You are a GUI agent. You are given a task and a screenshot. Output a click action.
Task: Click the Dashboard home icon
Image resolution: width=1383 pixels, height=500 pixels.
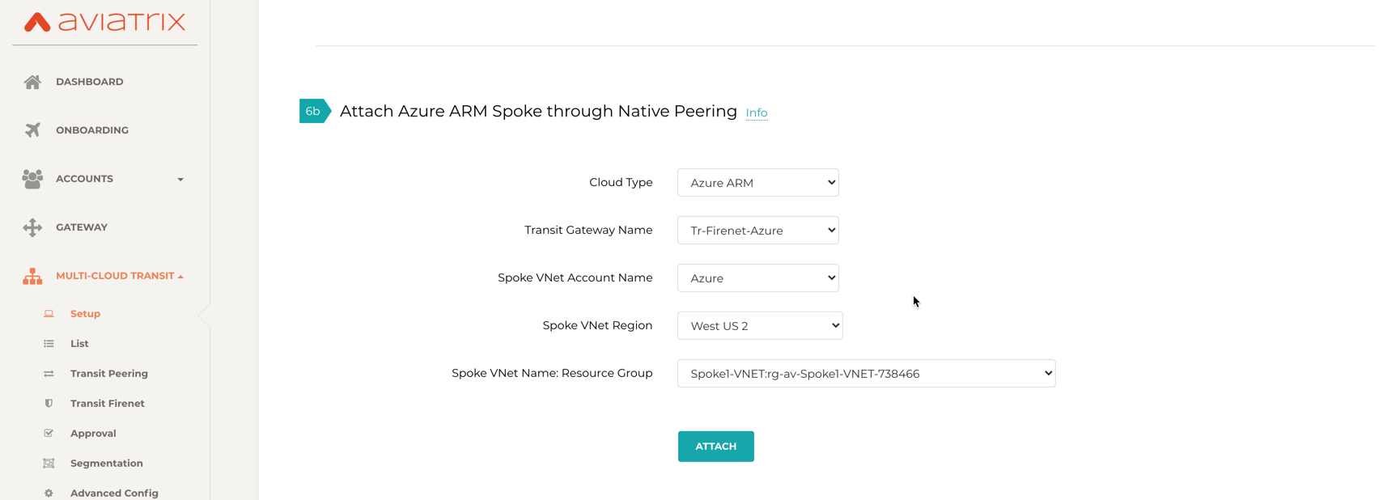(x=32, y=81)
